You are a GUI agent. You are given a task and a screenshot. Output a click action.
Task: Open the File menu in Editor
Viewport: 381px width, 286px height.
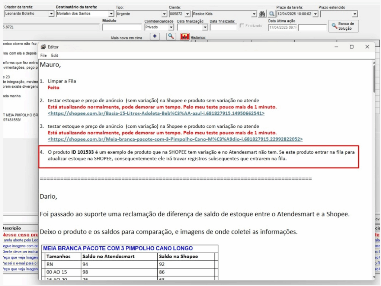point(44,55)
